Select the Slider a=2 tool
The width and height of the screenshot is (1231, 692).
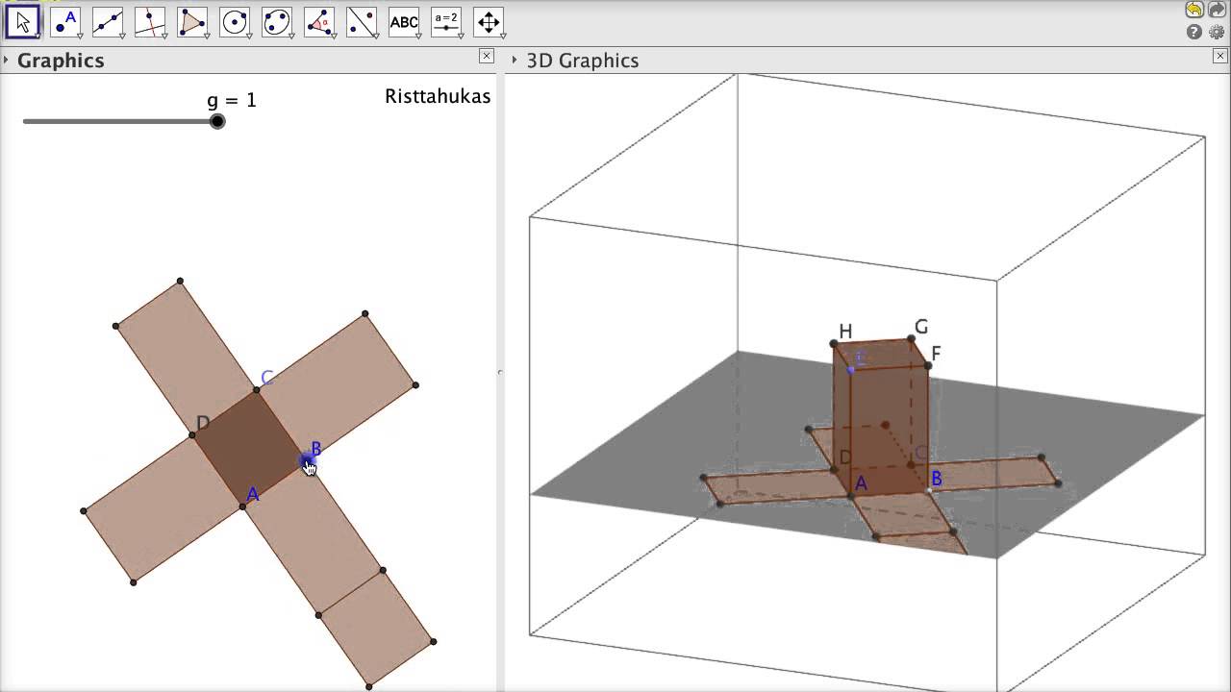[x=446, y=22]
